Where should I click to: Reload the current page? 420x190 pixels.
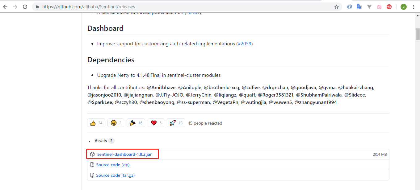25,7
